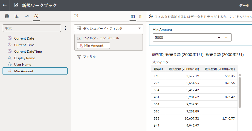Go back with the left arrow icon

pyautogui.click(x=5, y=5)
